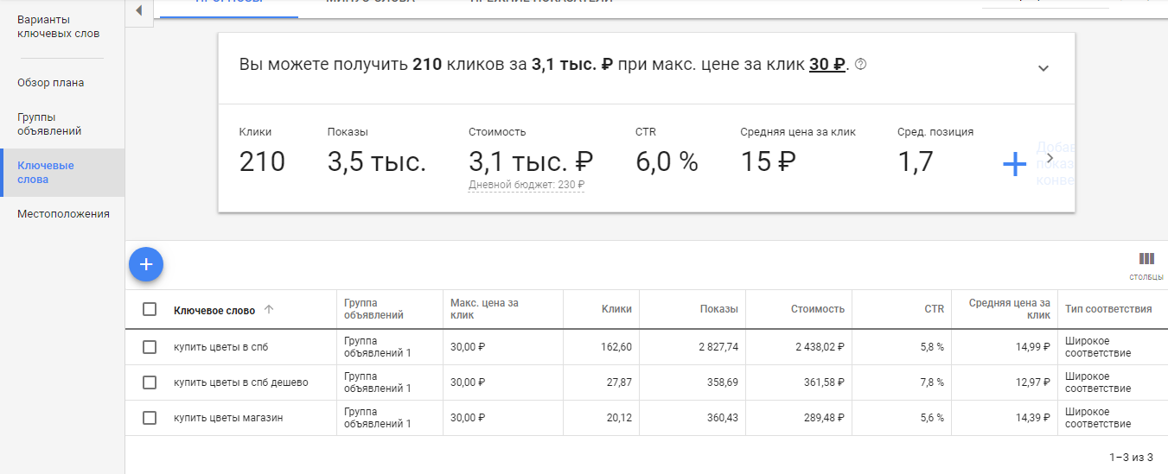
Task: Click the large blue plus to add conversion metrics
Action: click(x=1014, y=164)
